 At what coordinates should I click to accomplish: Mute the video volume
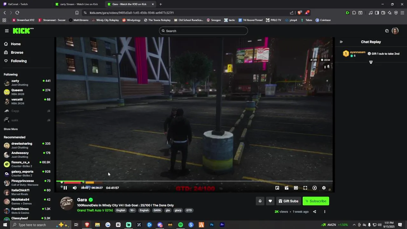click(x=75, y=188)
